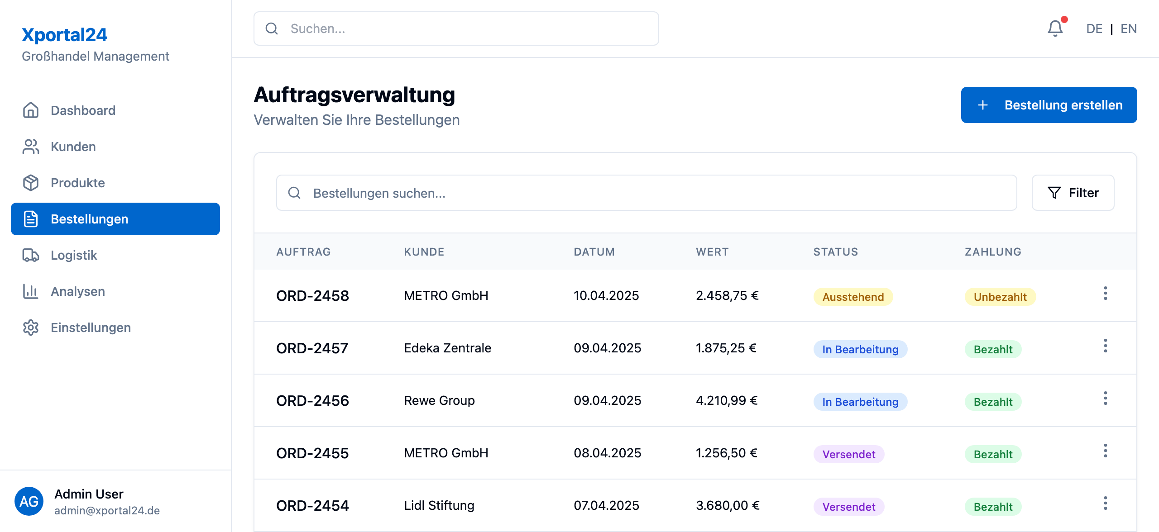Click the Xportal24 logo
Image resolution: width=1159 pixels, height=532 pixels.
64,35
